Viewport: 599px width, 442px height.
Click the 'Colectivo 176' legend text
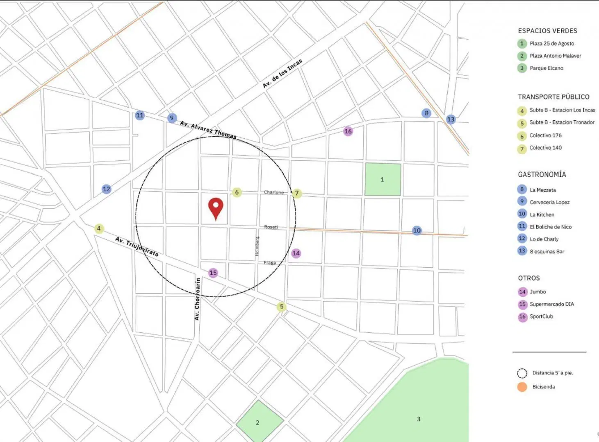(x=546, y=135)
